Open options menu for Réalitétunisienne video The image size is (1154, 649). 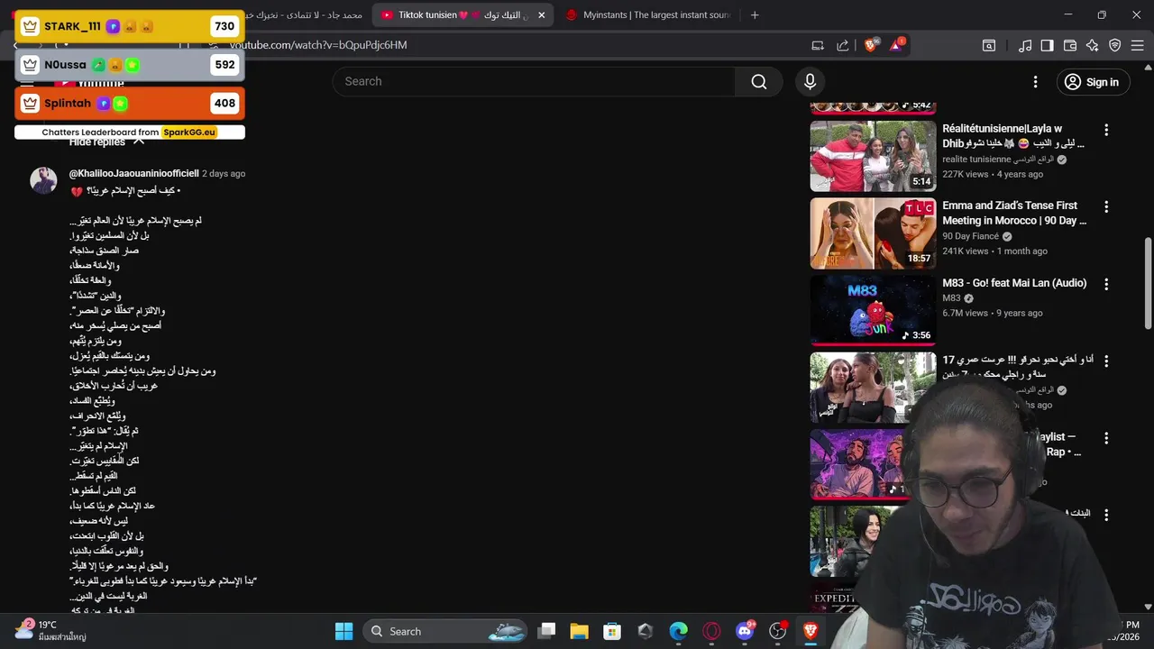[x=1106, y=130]
